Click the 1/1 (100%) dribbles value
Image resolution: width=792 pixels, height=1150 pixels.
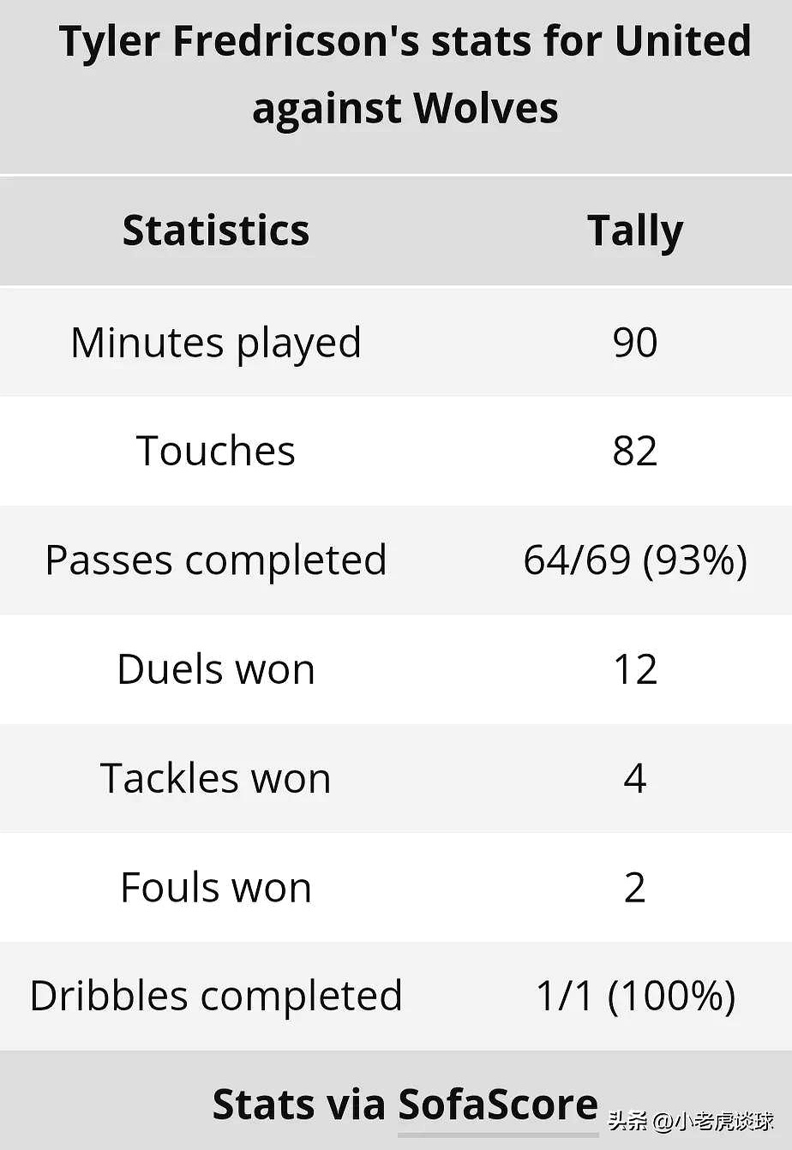pyautogui.click(x=635, y=997)
